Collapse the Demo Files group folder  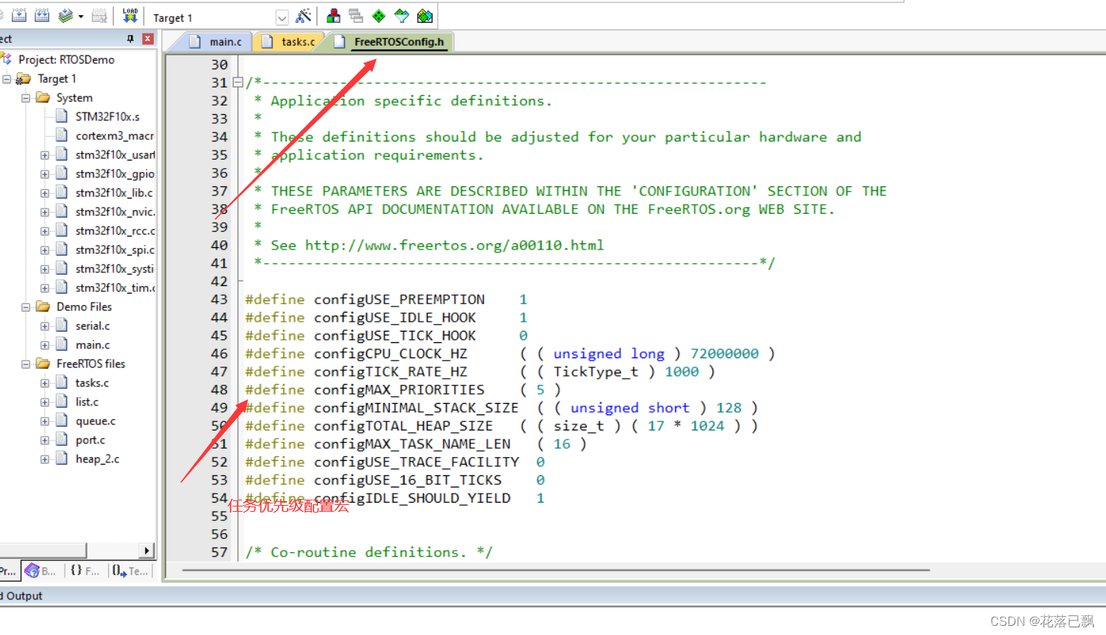coord(25,307)
